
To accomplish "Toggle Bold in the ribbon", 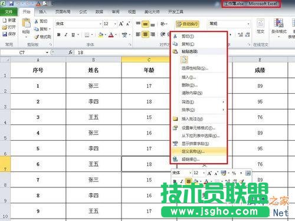I will [x=58, y=35].
